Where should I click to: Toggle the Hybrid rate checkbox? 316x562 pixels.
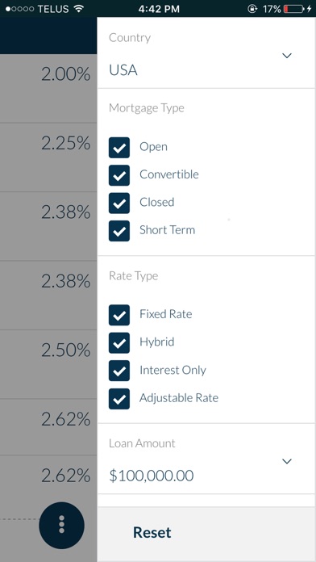pos(119,342)
